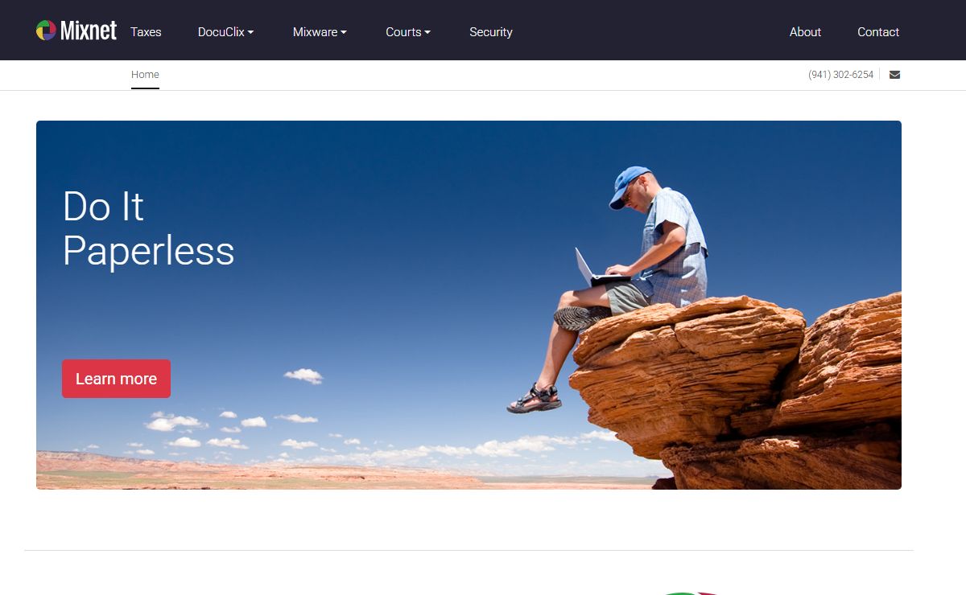Image resolution: width=966 pixels, height=595 pixels.
Task: Click the red rock in the hero banner
Action: coord(737,392)
